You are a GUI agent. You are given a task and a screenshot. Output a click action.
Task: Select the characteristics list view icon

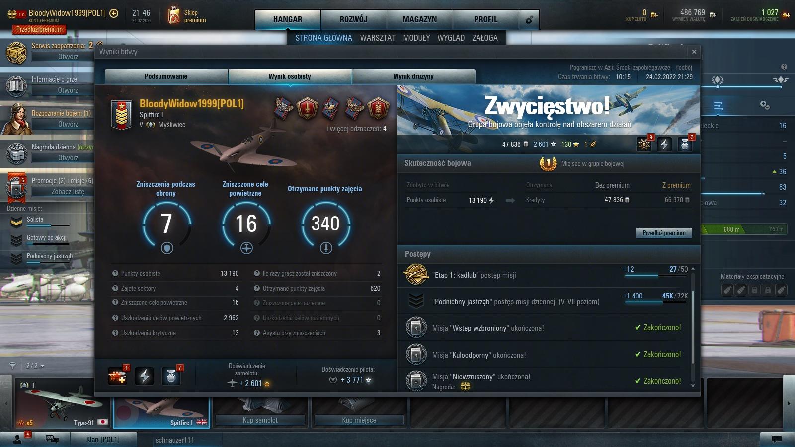(x=718, y=106)
